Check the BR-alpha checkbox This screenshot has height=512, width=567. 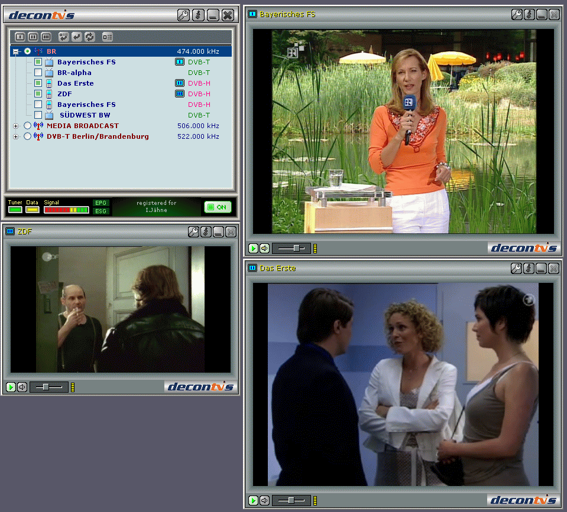point(38,72)
